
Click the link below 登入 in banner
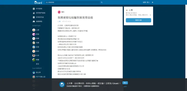(125, 86)
